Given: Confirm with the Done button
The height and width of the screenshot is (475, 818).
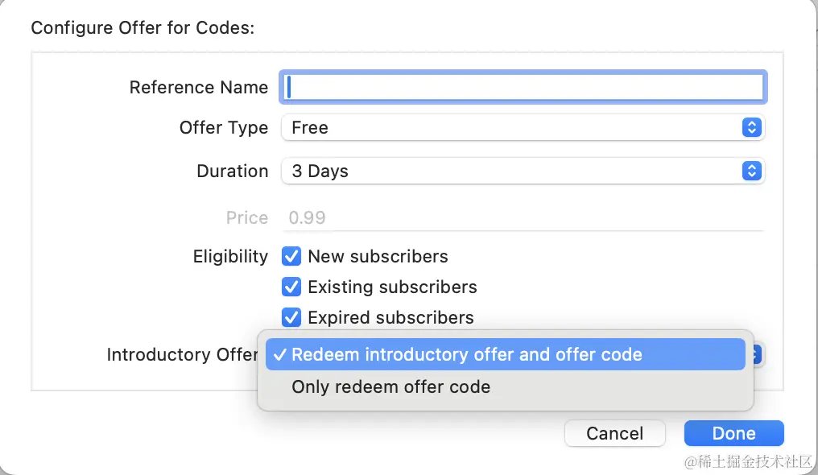Looking at the screenshot, I should (x=733, y=433).
